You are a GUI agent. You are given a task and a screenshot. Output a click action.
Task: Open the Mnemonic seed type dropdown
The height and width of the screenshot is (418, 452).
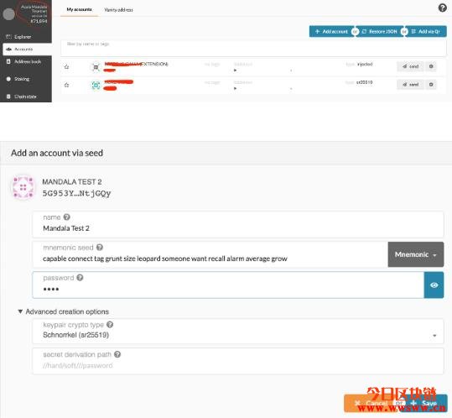pos(416,254)
